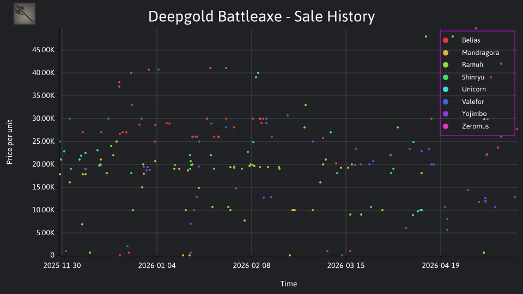Click the 2025-11-30 time axis label
Image resolution: width=523 pixels, height=294 pixels.
[x=62, y=266]
